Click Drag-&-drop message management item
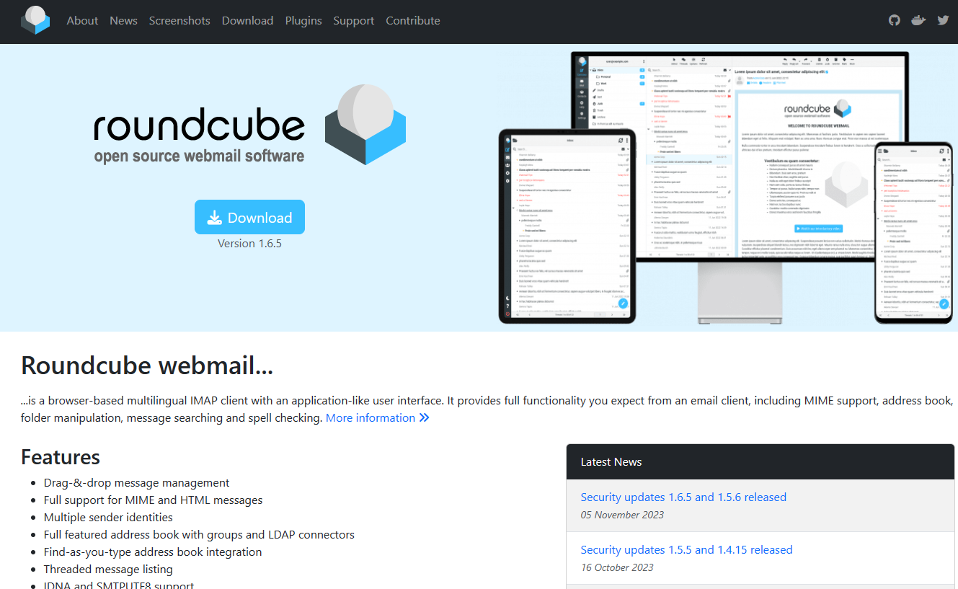This screenshot has width=958, height=589. point(136,482)
